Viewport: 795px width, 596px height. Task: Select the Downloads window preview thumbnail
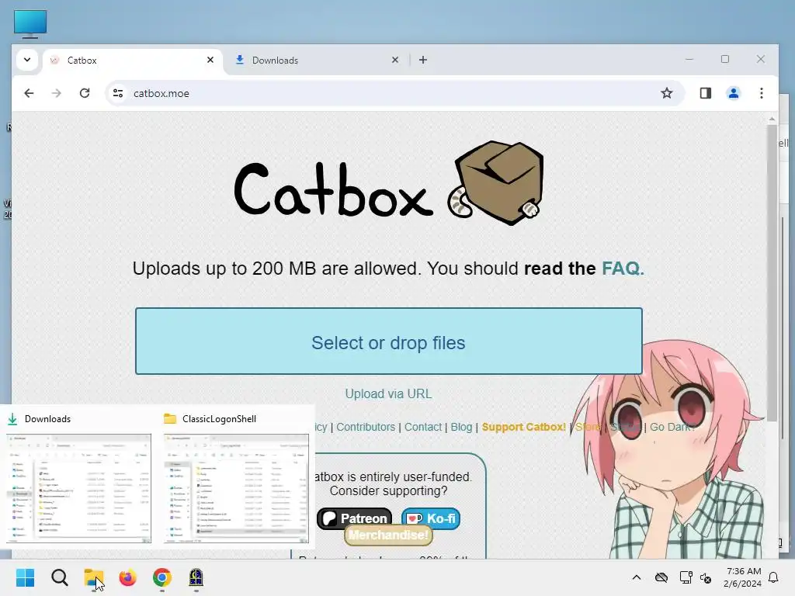click(78, 488)
